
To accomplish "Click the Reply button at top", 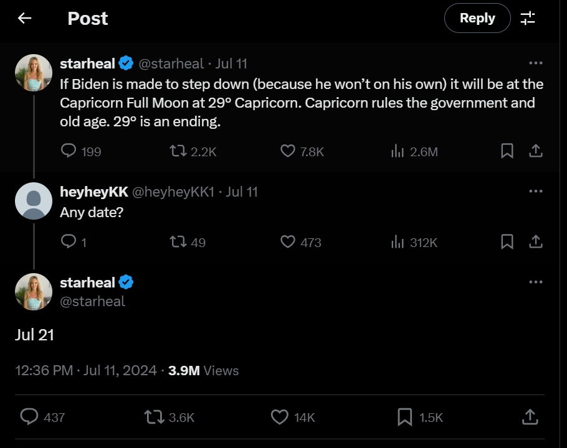I will [x=477, y=18].
